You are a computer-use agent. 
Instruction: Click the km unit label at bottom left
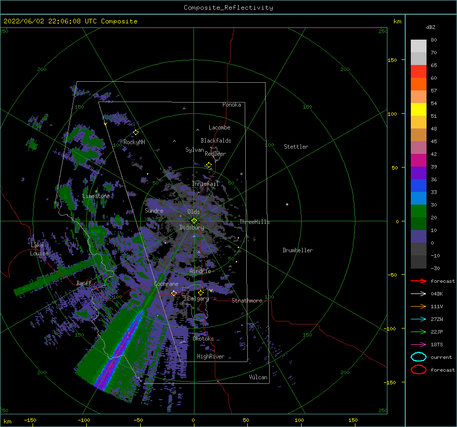click(7, 421)
